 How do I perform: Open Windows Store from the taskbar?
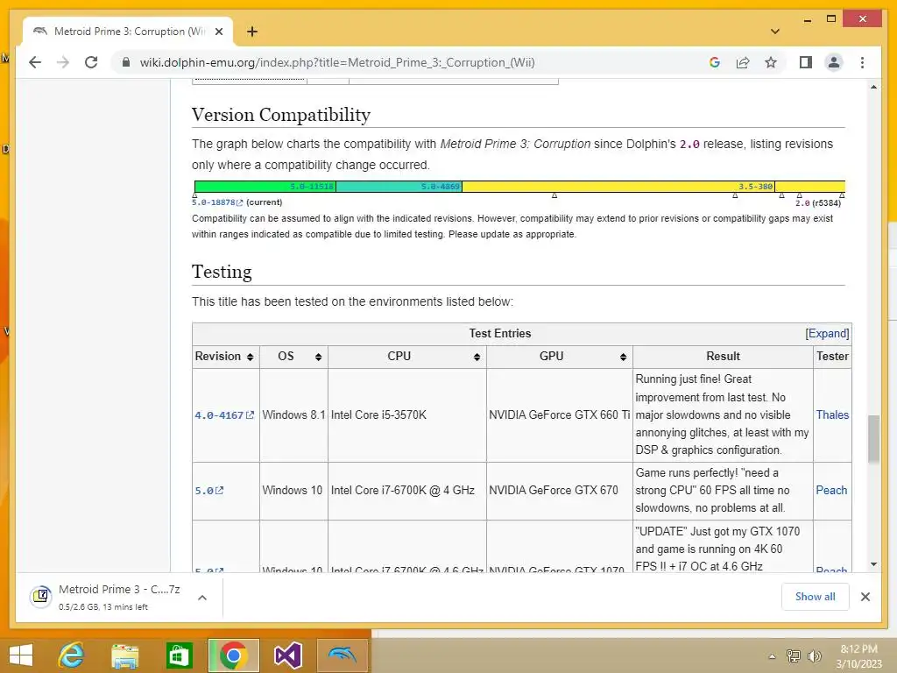click(179, 655)
